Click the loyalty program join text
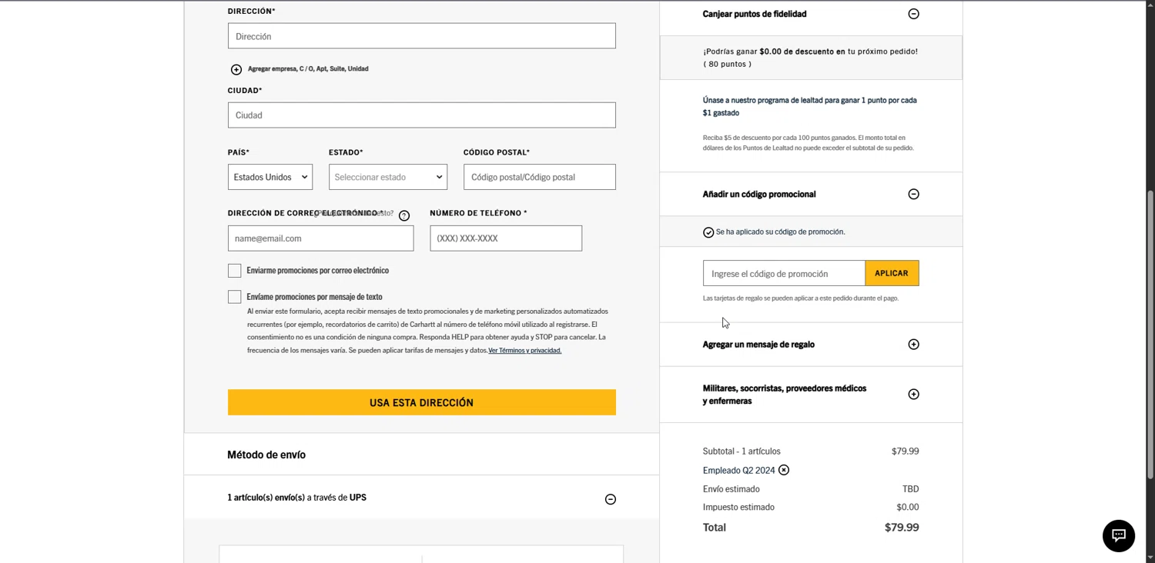This screenshot has width=1155, height=563. pos(810,106)
